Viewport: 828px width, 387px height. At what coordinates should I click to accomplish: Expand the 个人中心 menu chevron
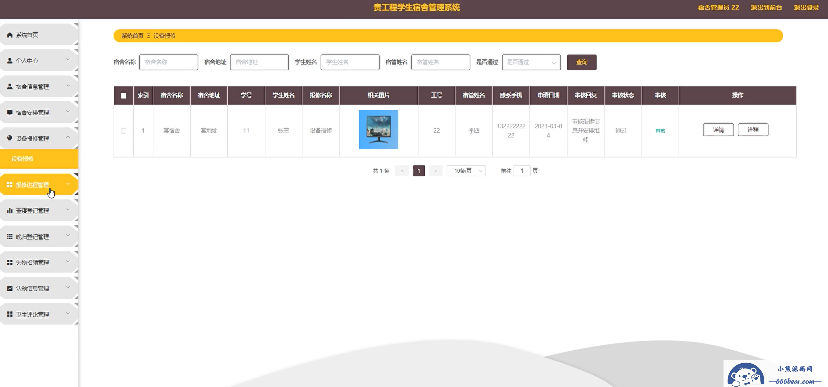click(68, 60)
